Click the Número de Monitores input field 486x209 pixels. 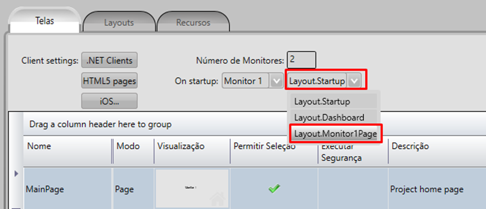[301, 60]
